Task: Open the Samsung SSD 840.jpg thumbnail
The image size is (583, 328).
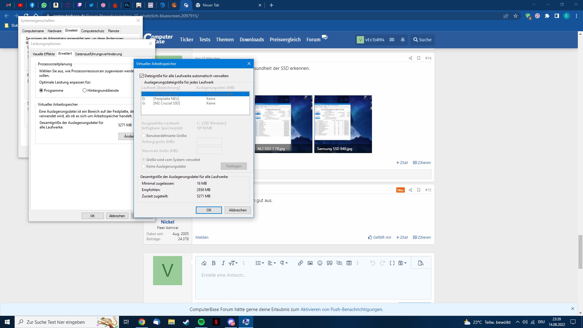Action: pyautogui.click(x=343, y=124)
